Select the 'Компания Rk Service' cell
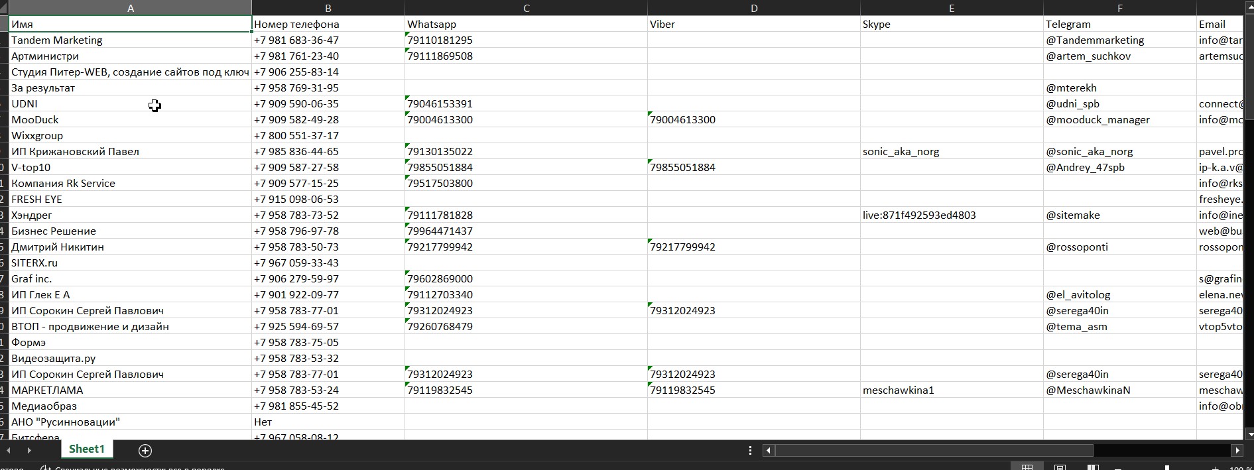The height and width of the screenshot is (470, 1254). pyautogui.click(x=131, y=183)
